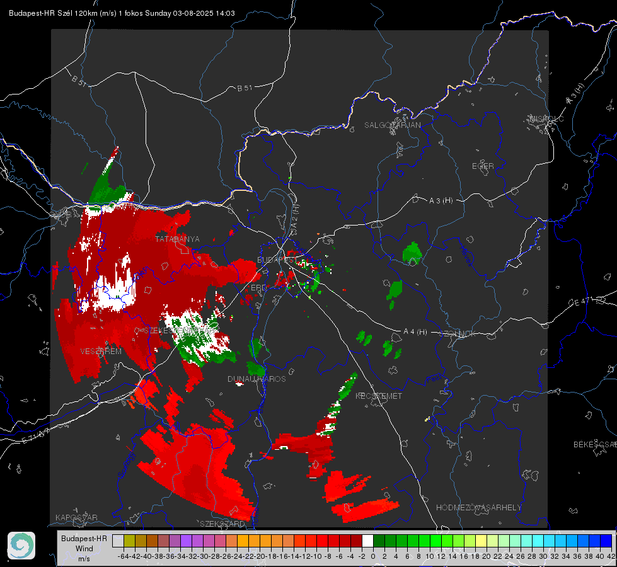Select the SZÉKESFEHÉRVÁR city label
Screen dimensions: 617x567
[178, 331]
